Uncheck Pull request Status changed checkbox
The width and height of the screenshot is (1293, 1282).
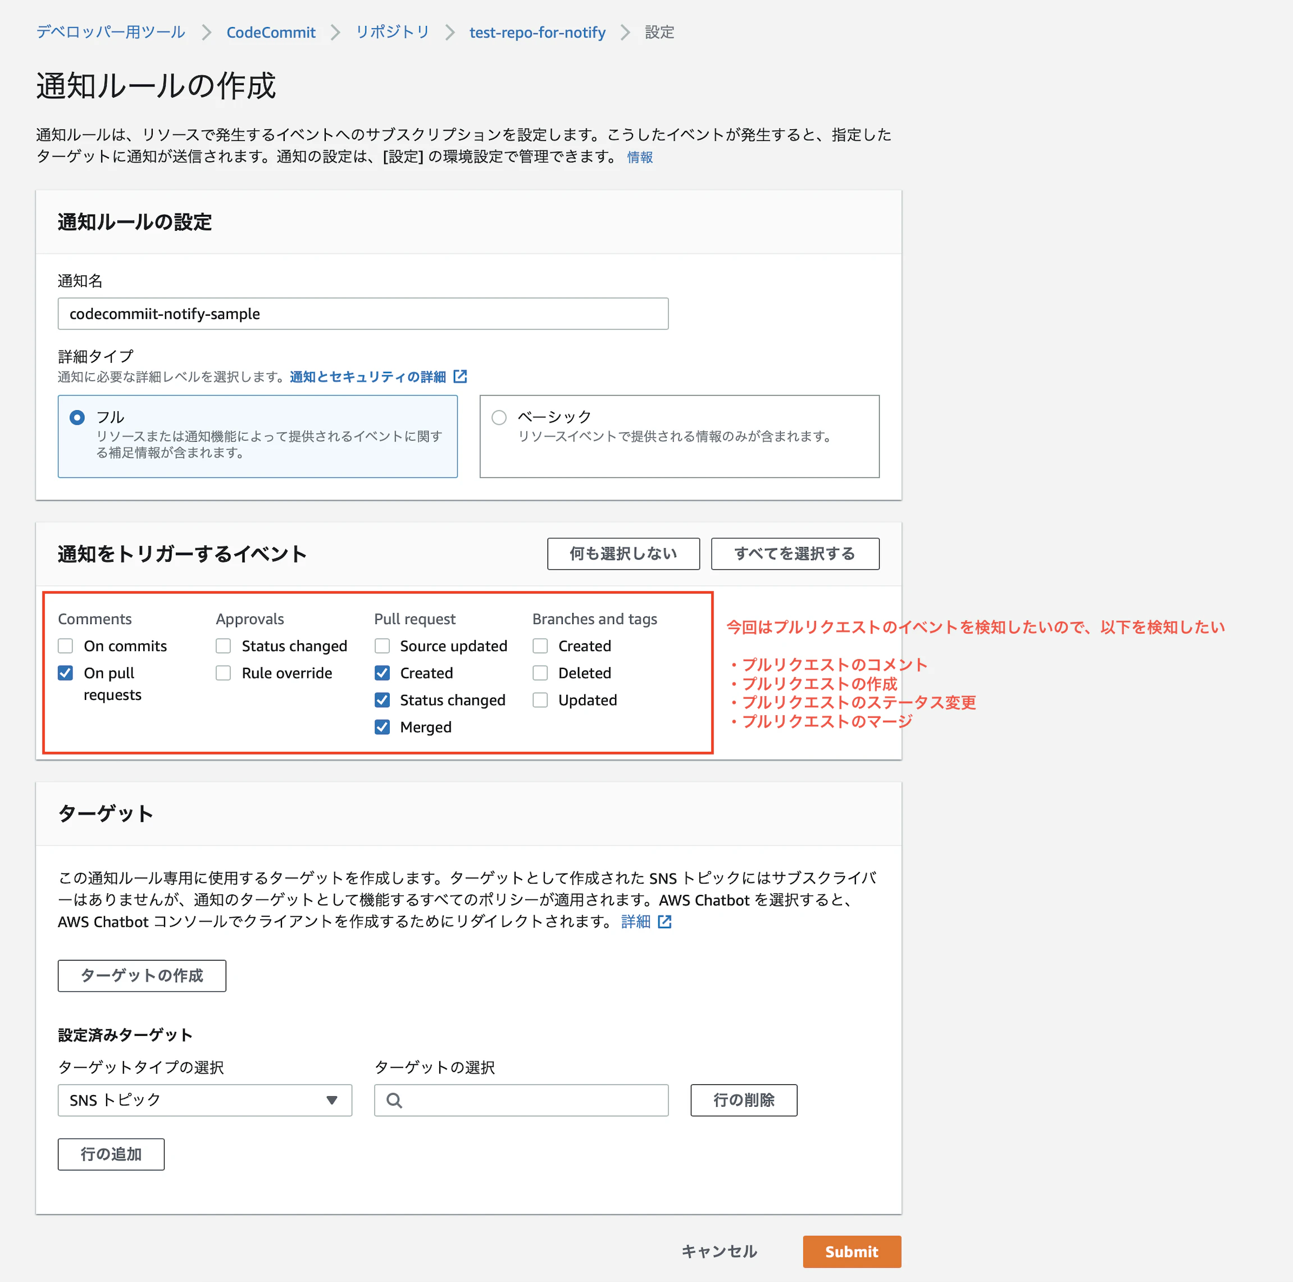click(x=382, y=699)
